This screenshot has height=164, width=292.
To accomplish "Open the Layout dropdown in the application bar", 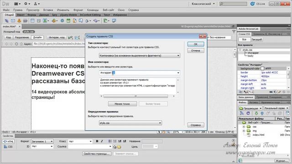I will click(17, 4).
